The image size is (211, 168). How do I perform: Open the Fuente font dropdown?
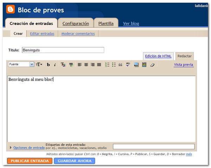(32, 65)
